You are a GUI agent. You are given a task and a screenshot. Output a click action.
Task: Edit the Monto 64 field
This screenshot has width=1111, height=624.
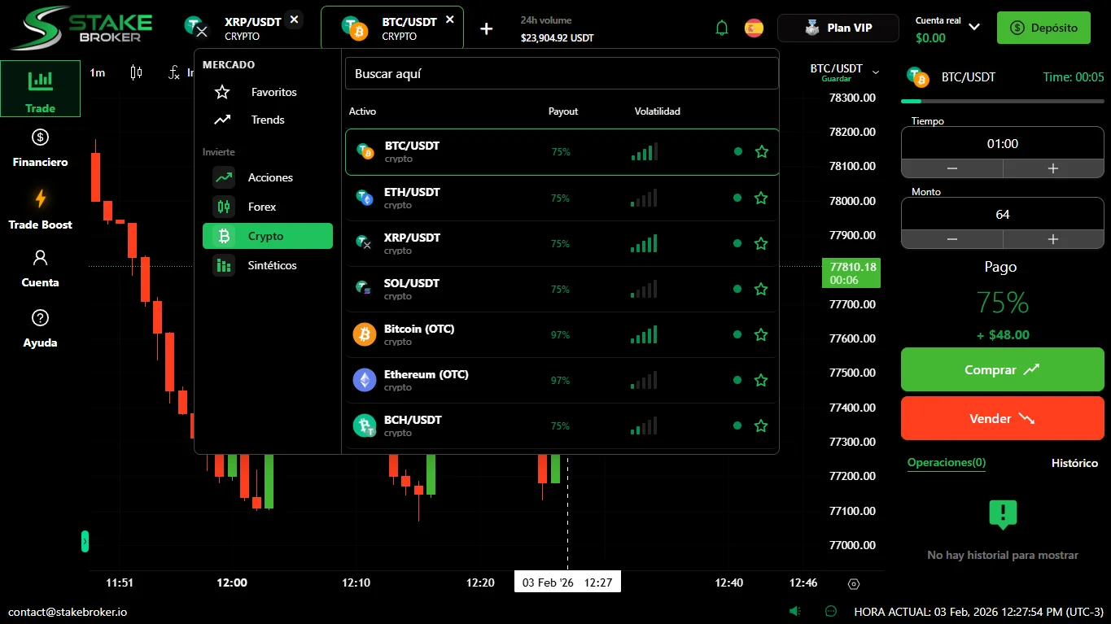click(1003, 214)
